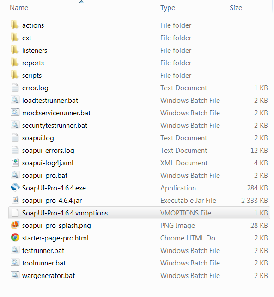
Task: Click the '28 KB' size value
Action: tap(259, 225)
